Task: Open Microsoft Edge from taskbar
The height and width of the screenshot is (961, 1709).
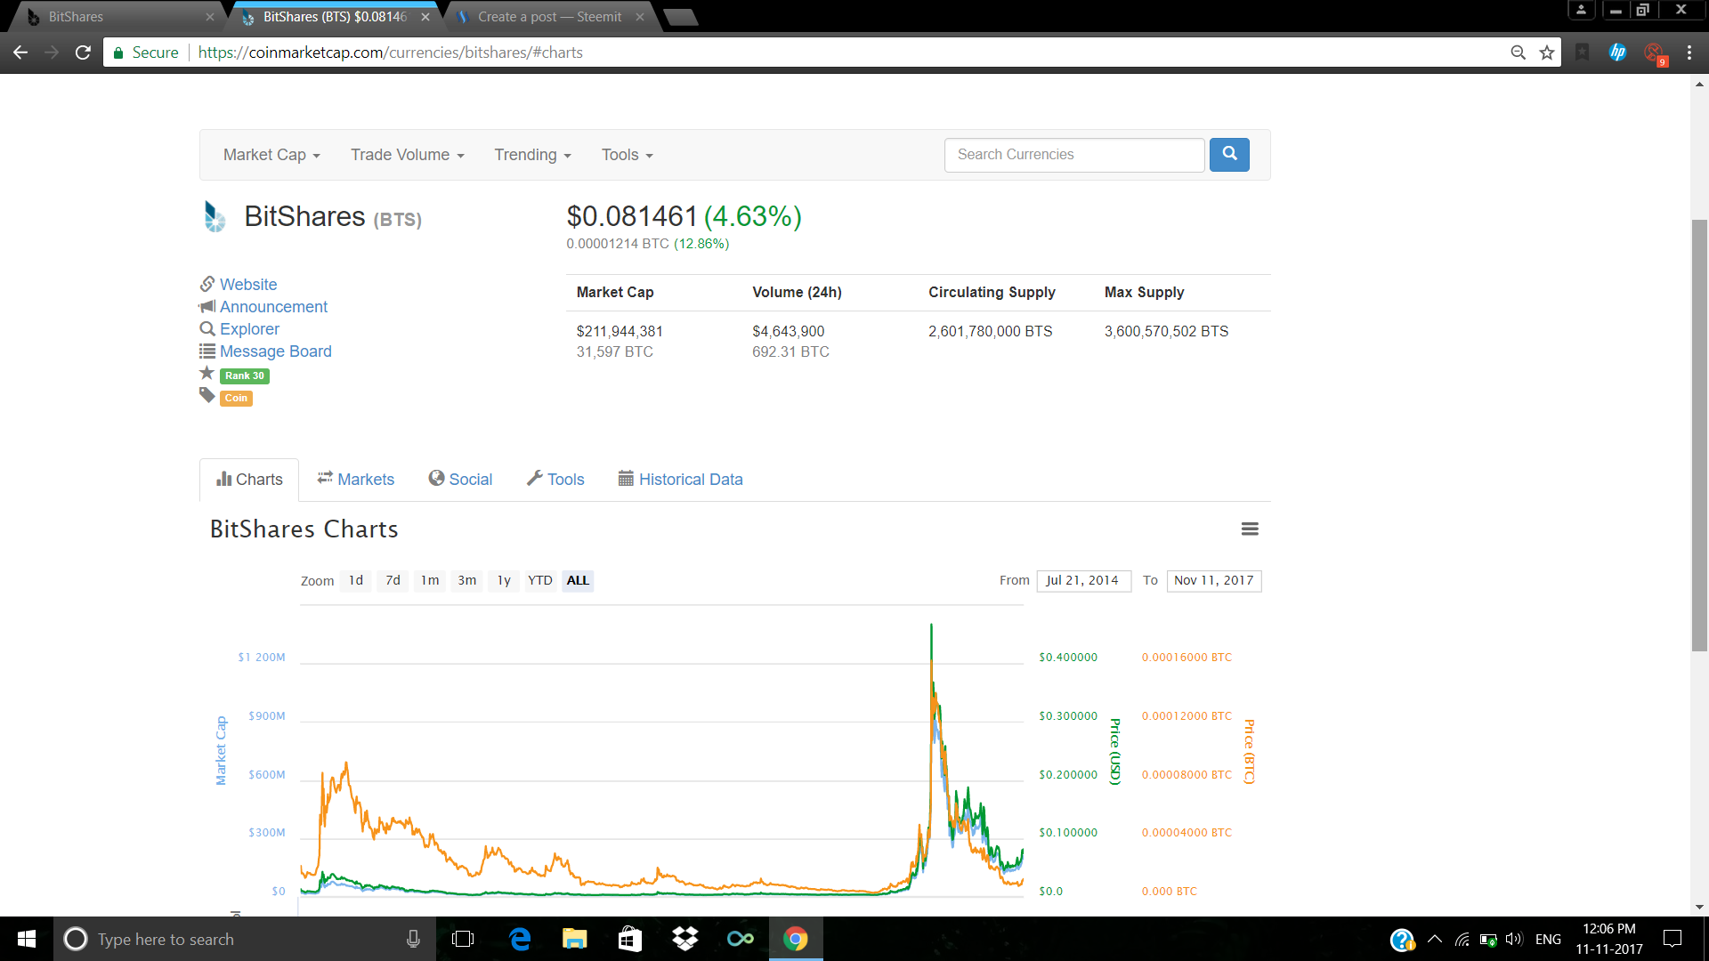Action: pyautogui.click(x=520, y=939)
